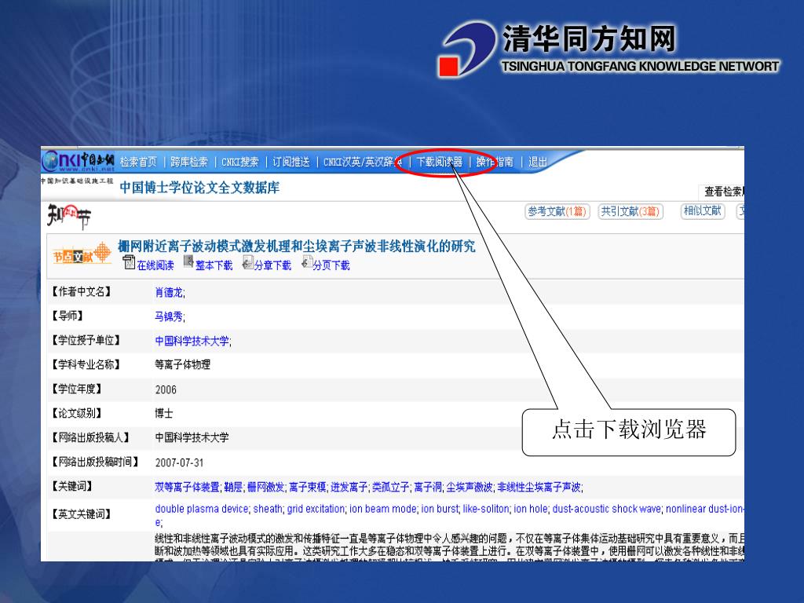This screenshot has width=804, height=603.
Task: Click the degree year value 2006
Action: pos(166,389)
